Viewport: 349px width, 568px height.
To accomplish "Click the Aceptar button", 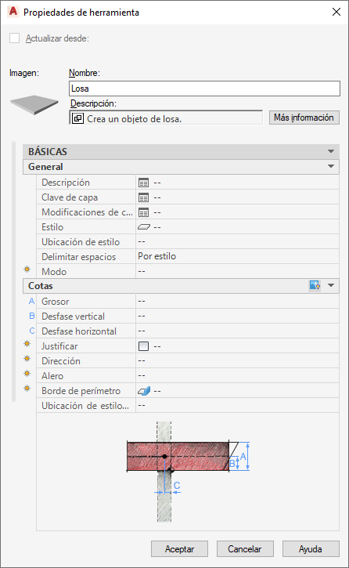I will (x=179, y=548).
